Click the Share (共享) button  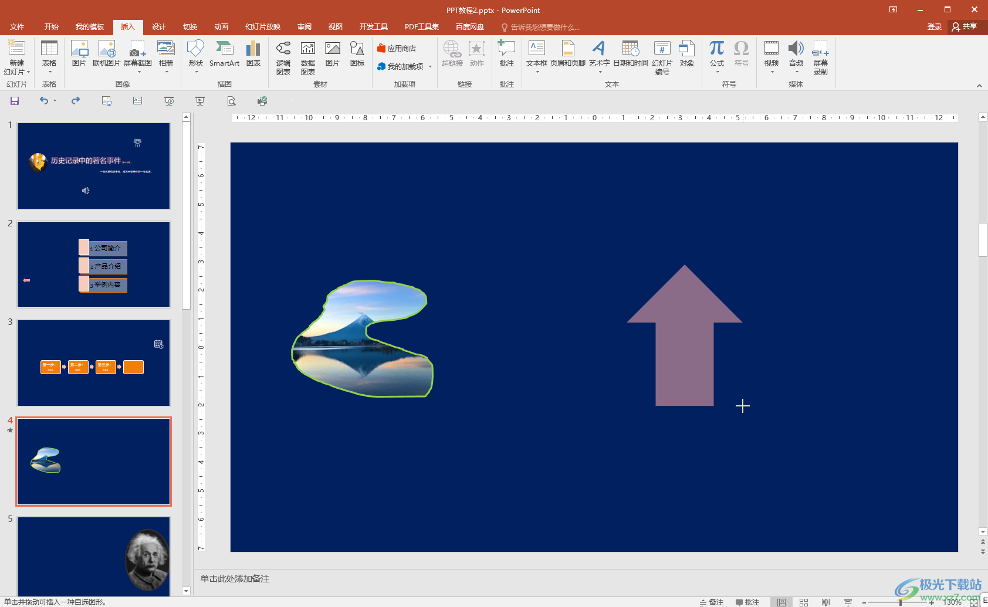965,27
